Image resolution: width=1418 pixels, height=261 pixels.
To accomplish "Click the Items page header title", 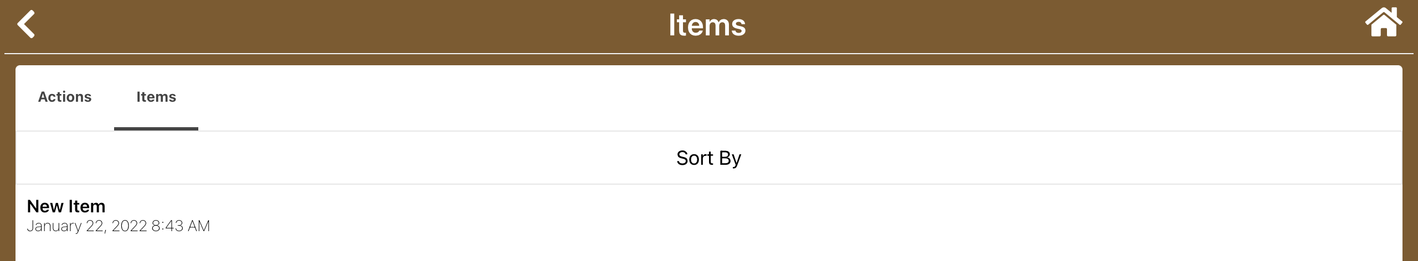I will [707, 25].
